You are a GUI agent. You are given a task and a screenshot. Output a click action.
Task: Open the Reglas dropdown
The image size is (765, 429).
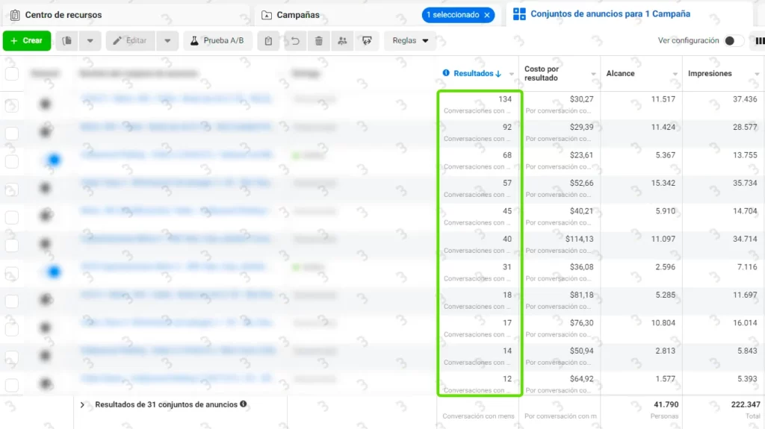(410, 41)
